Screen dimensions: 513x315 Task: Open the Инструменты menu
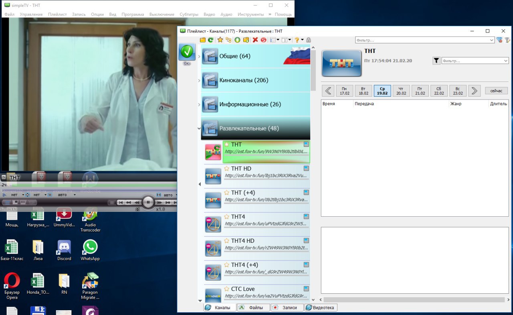[250, 14]
